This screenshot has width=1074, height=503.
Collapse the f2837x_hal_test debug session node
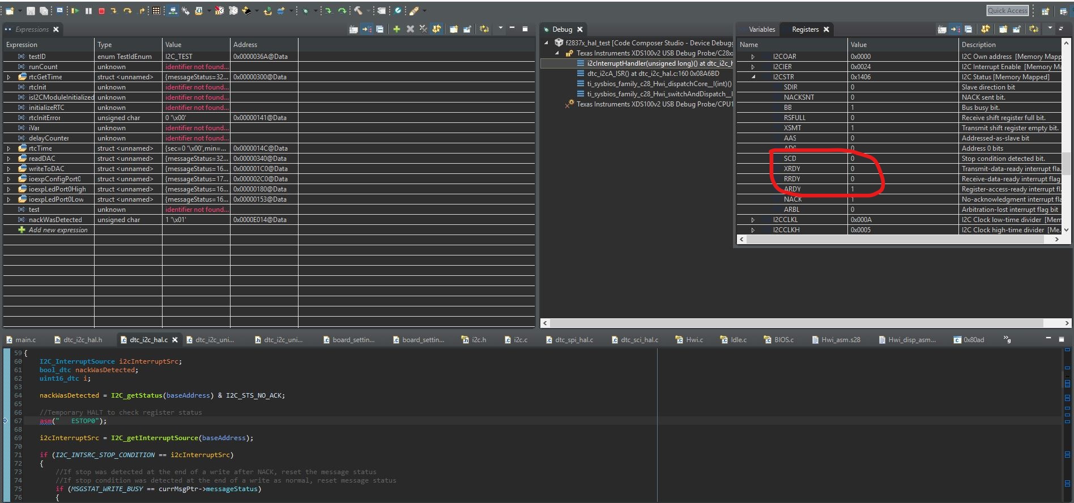(546, 42)
